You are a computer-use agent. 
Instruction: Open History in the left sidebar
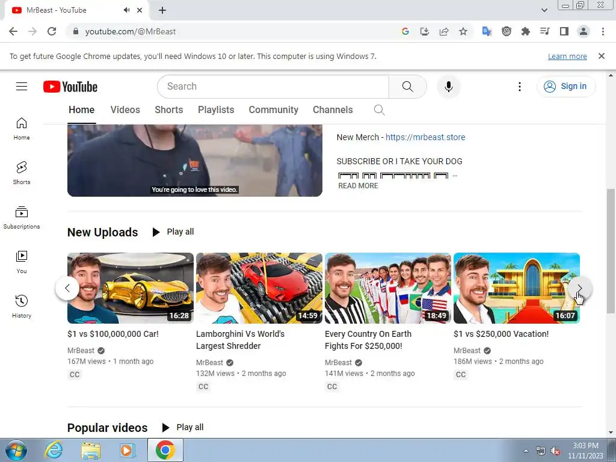click(22, 307)
